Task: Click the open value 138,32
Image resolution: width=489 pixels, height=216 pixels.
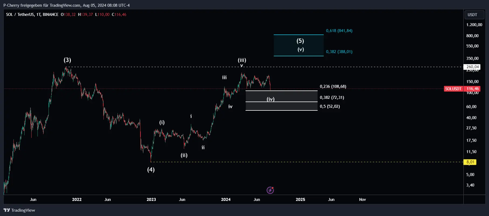Action: click(70, 15)
